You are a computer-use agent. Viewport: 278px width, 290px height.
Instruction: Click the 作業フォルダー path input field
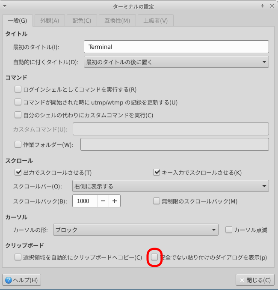(174, 144)
